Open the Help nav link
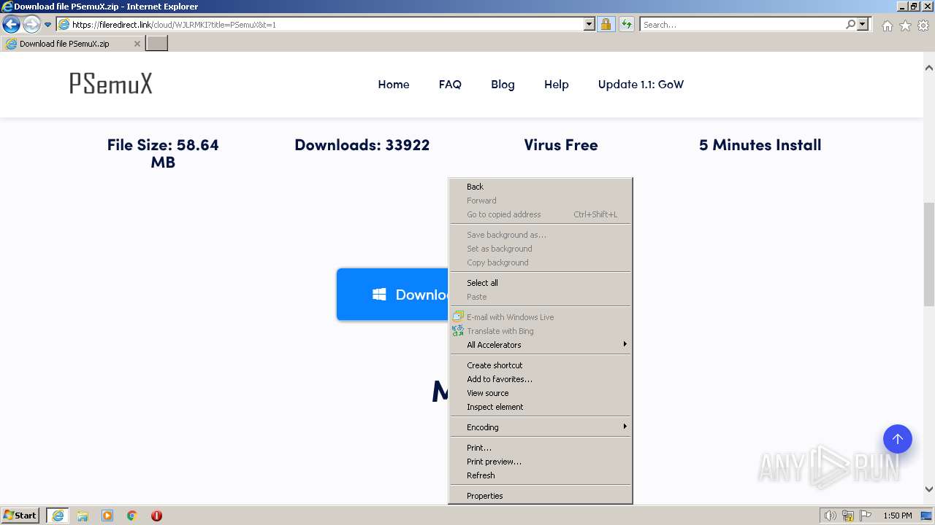 tap(556, 85)
